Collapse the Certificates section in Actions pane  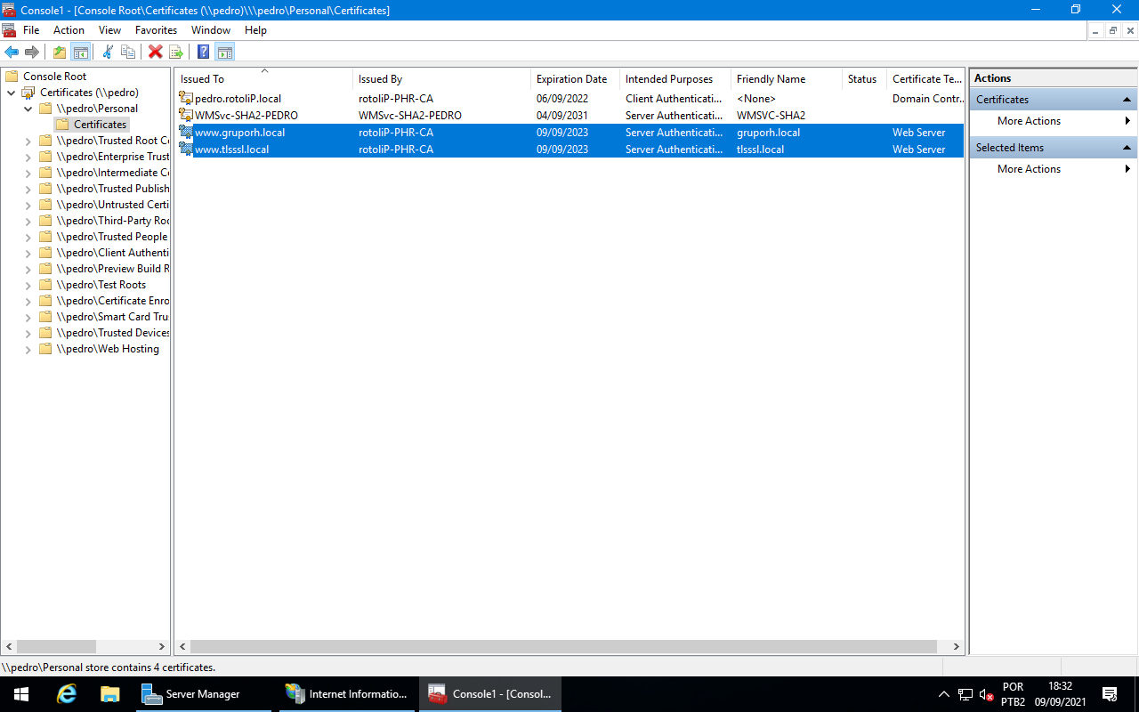coord(1127,100)
